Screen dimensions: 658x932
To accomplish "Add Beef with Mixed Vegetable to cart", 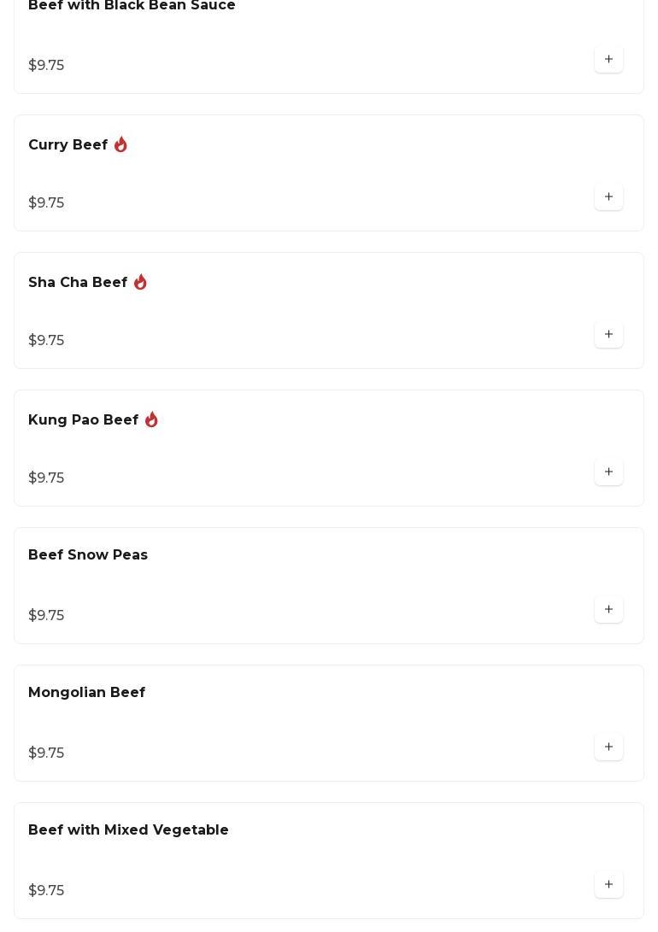I will tap(608, 885).
